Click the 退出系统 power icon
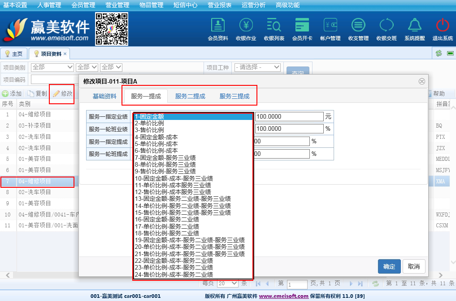456x301 pixels. (x=442, y=29)
